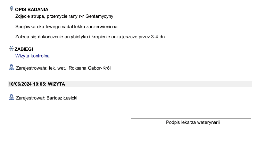Click the 10/06/2024 10:05 WIZYTA header bar
257x143 pixels.
point(130,84)
